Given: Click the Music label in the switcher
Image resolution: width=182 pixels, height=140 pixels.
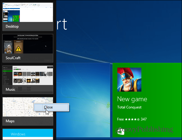Looking at the screenshot, I should 11,89.
